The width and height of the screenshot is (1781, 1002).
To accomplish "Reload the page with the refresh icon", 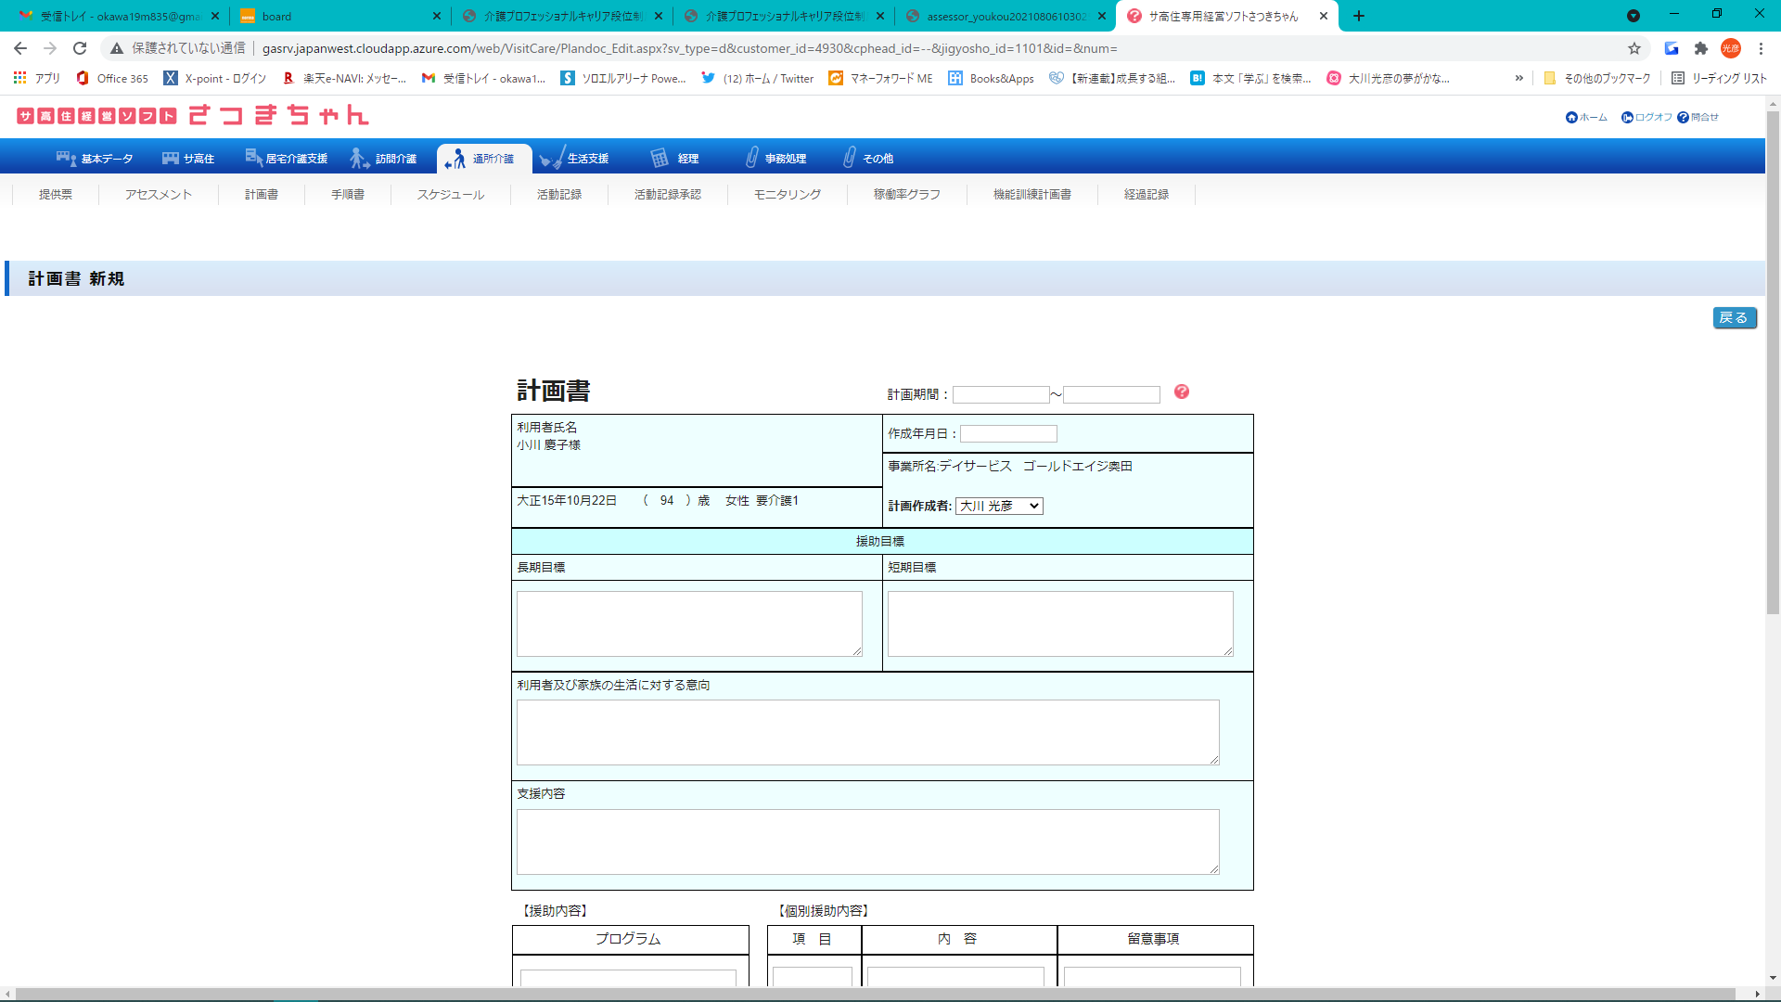I will (x=80, y=48).
